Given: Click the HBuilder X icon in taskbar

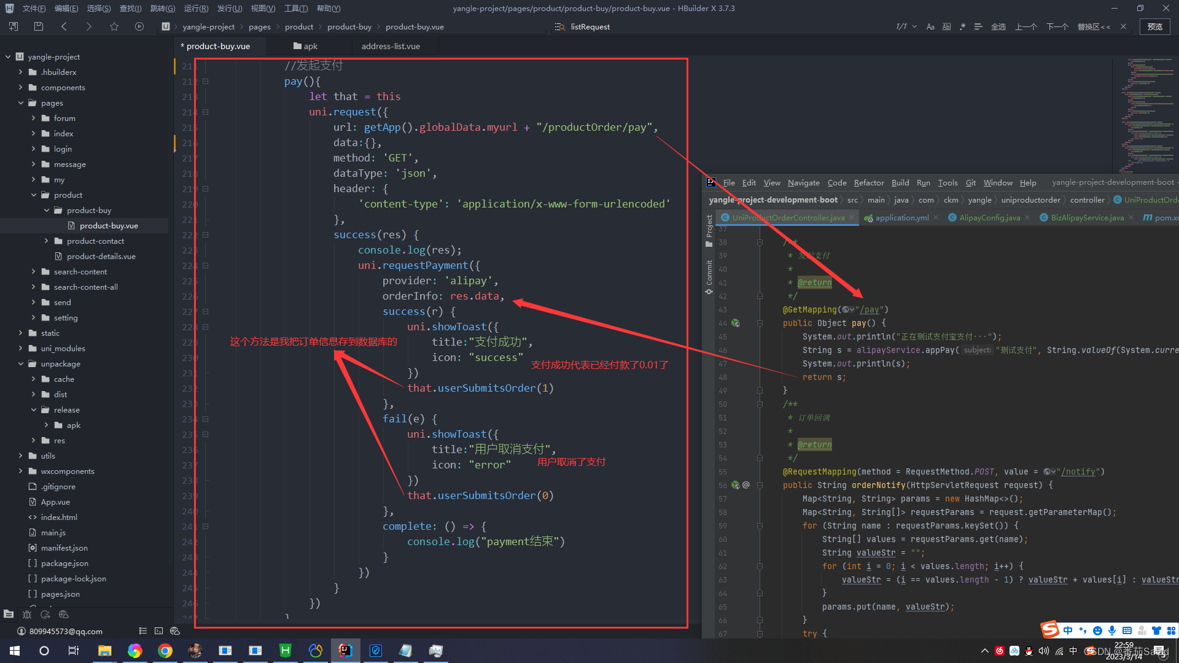Looking at the screenshot, I should [x=286, y=651].
